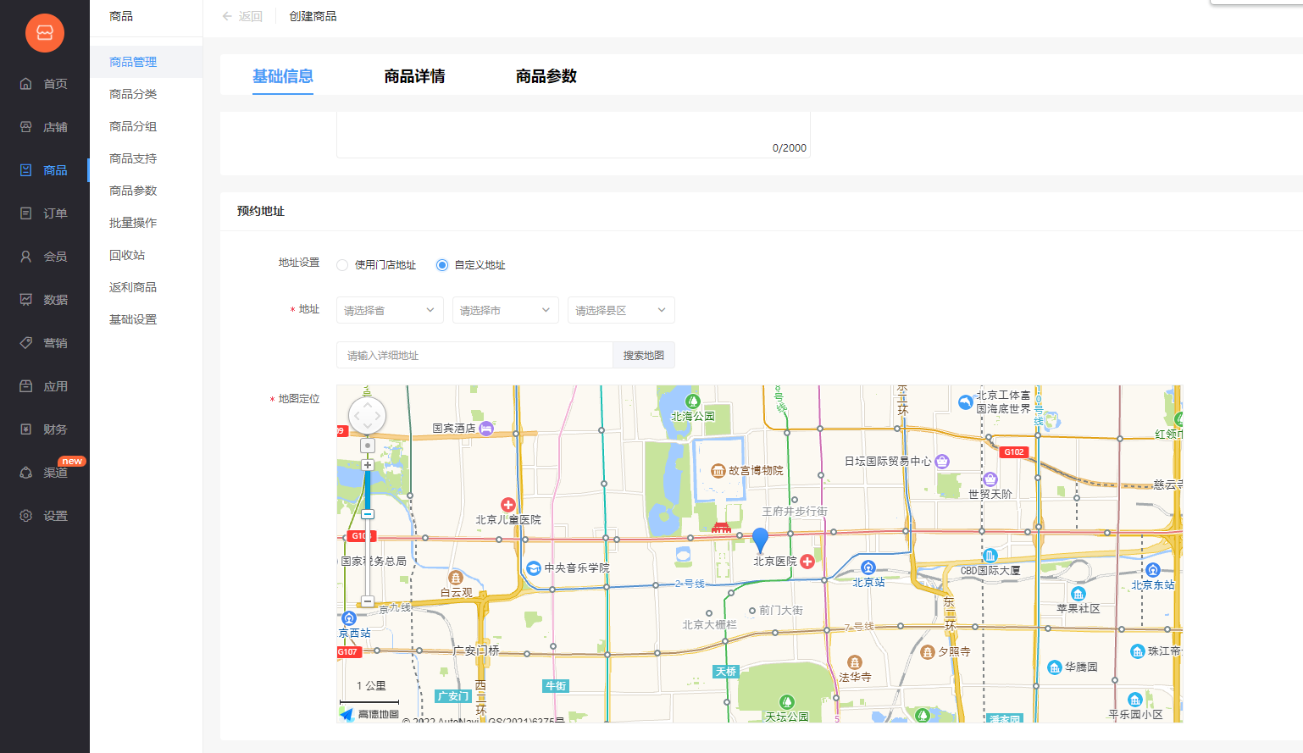The image size is (1303, 753).
Task: Click the orange shop logo icon
Action: [x=45, y=33]
